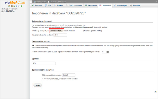Image resolution: width=158 pixels, height=99 pixels.
Task: Open the Query opbouwen tab
Action: point(74,5)
